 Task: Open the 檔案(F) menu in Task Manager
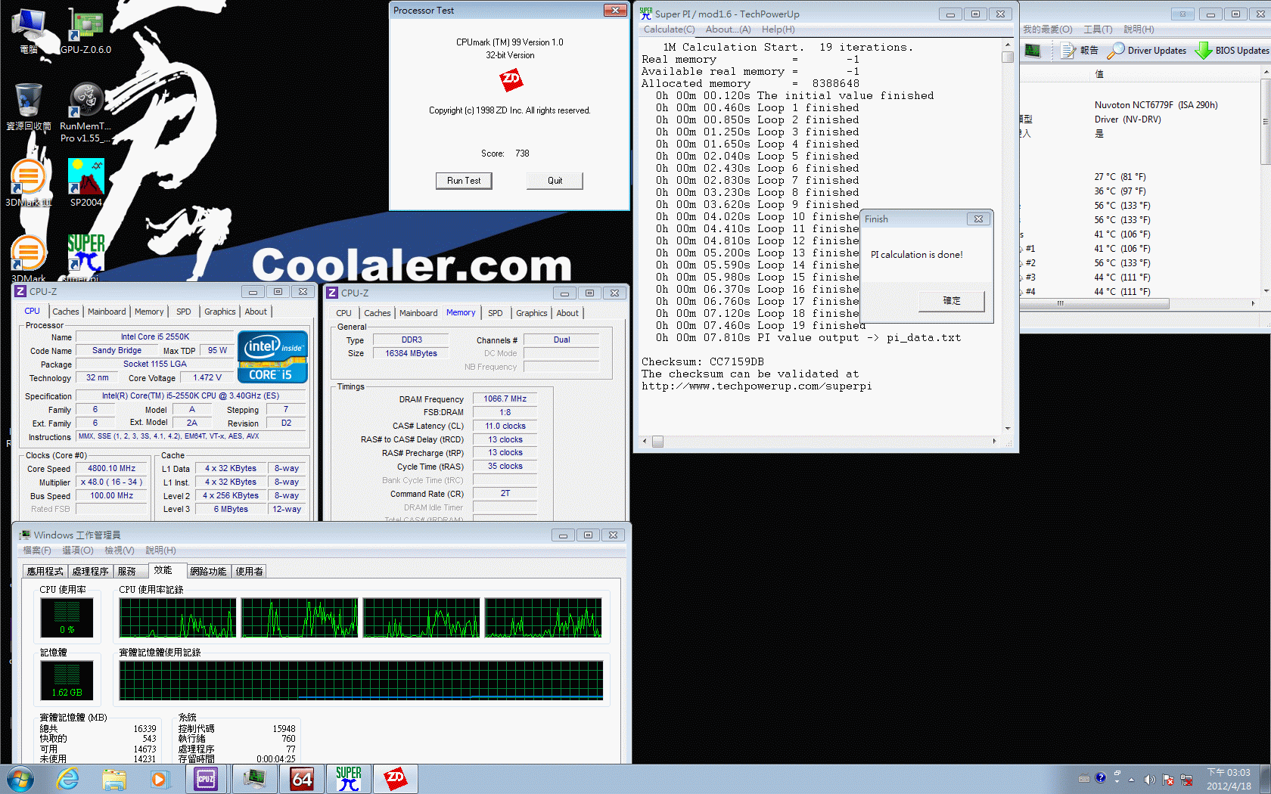[x=37, y=551]
